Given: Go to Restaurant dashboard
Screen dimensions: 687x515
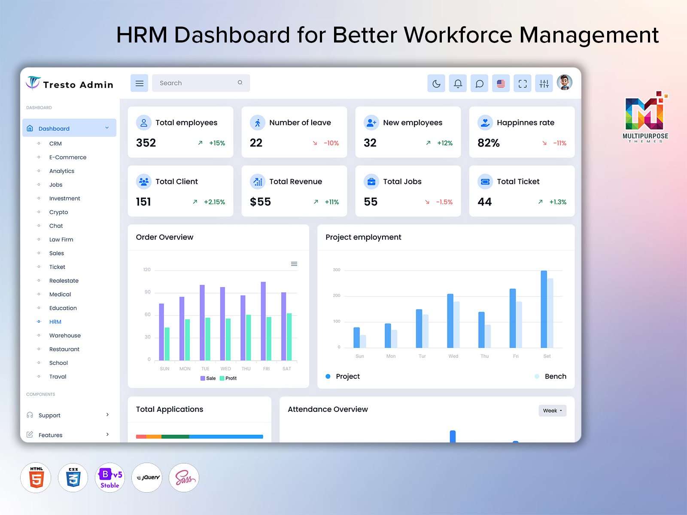Looking at the screenshot, I should point(64,350).
